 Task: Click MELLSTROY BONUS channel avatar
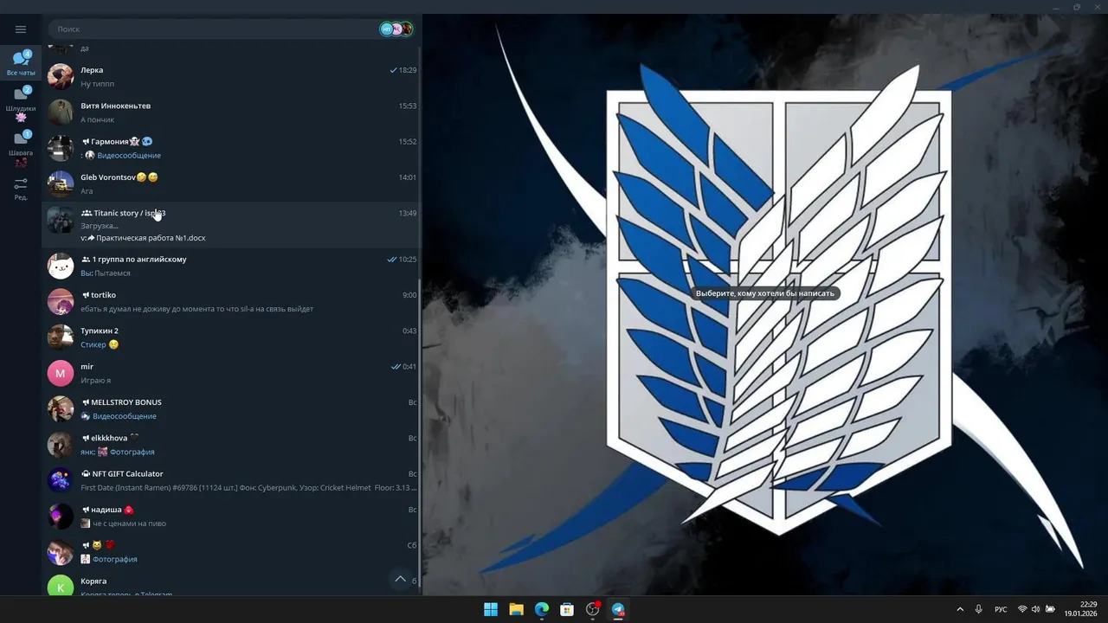(60, 409)
